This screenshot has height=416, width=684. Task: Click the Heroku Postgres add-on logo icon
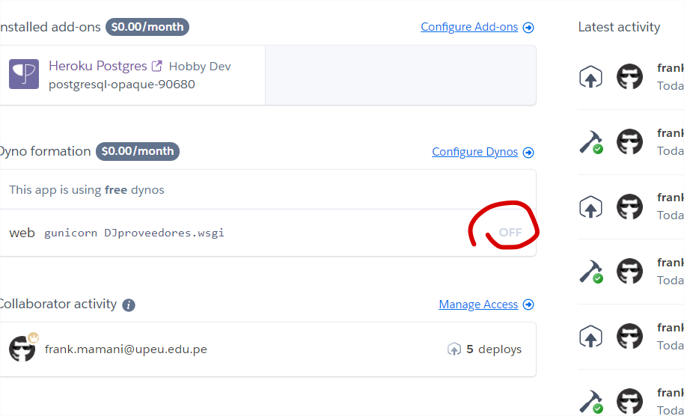pos(24,75)
